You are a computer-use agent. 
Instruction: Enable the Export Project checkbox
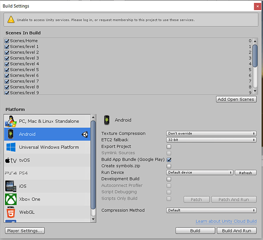(x=169, y=147)
